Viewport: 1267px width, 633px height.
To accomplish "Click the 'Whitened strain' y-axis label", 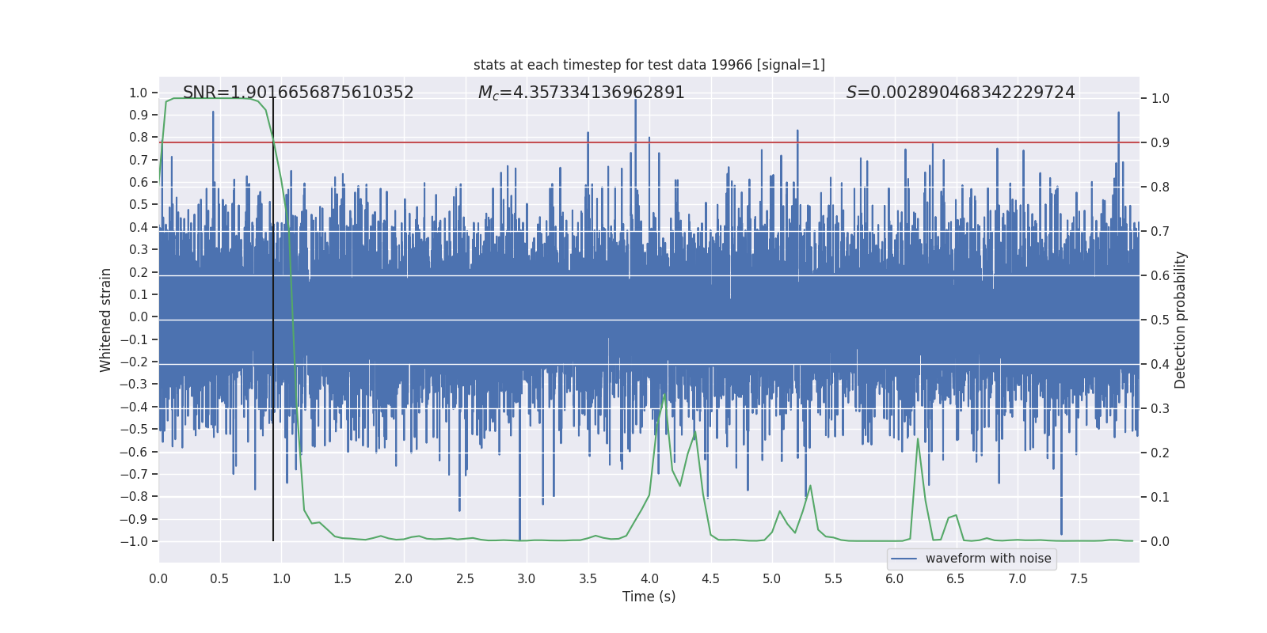I will pyautogui.click(x=105, y=320).
